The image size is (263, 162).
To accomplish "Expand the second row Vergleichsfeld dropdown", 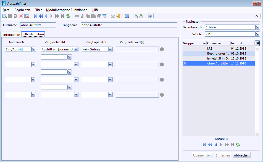I will pos(76,64).
